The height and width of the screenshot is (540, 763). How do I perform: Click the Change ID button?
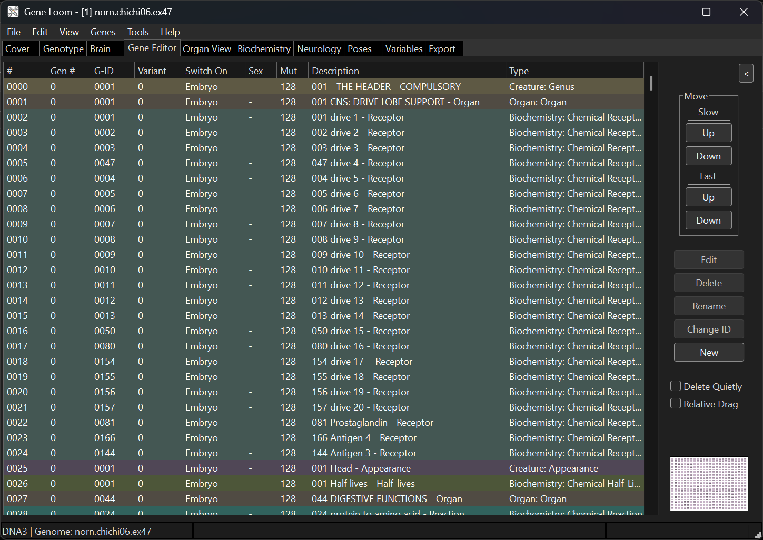pyautogui.click(x=709, y=329)
